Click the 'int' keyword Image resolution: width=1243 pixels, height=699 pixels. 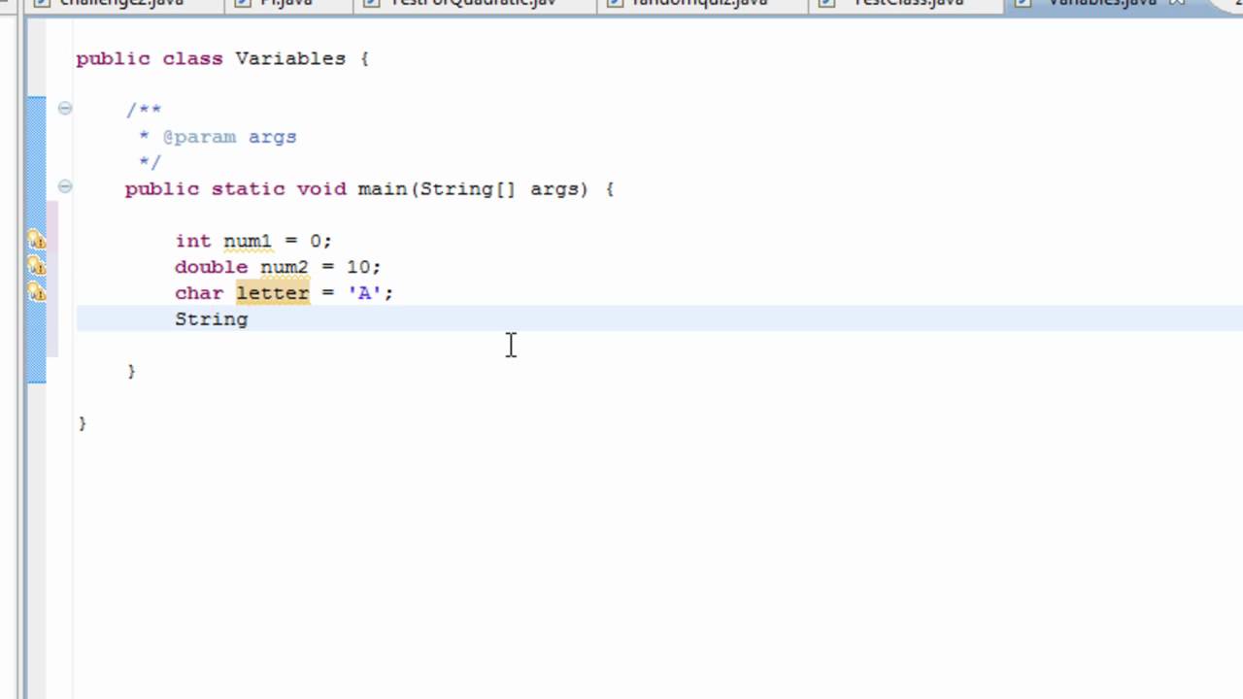tap(193, 241)
